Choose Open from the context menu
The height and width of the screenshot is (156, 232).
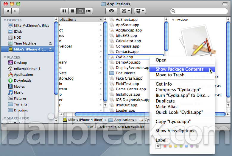[x=182, y=60]
